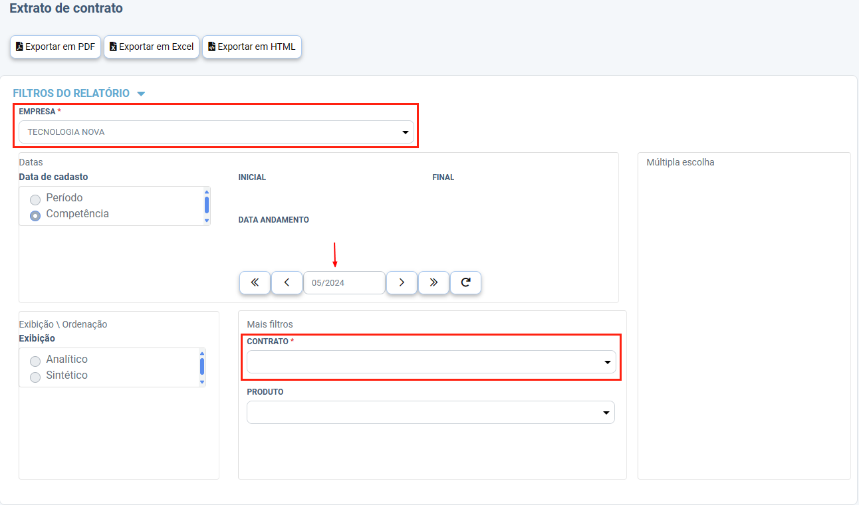859x505 pixels.
Task: Export the report as PDF
Action: [x=55, y=47]
